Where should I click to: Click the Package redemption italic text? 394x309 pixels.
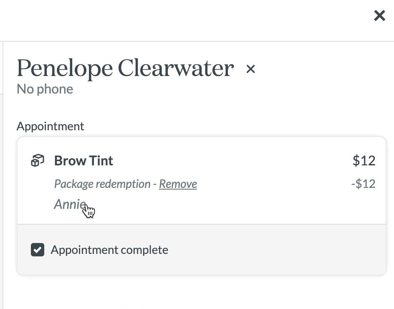click(x=102, y=184)
